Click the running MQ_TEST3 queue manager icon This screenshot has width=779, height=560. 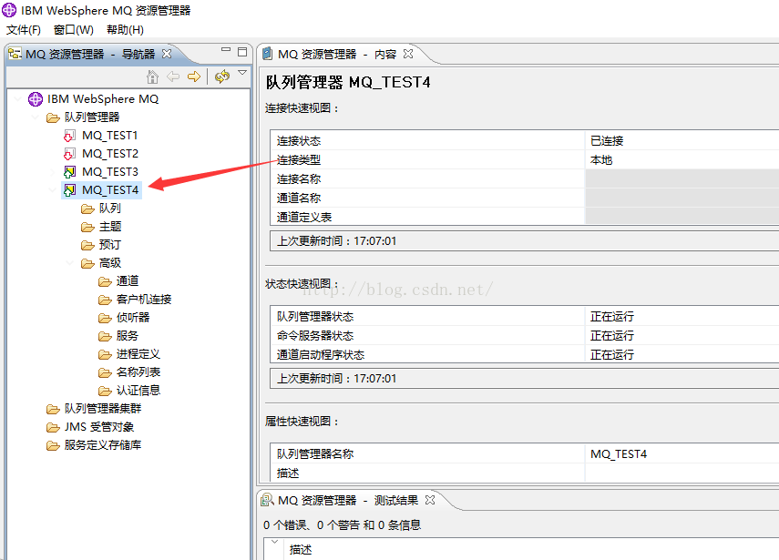69,172
